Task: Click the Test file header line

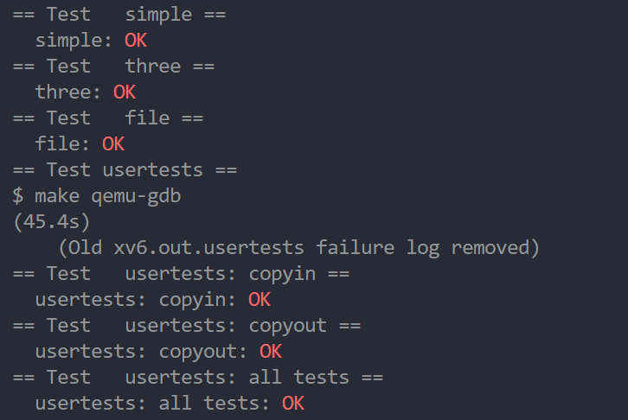Action: 108,118
